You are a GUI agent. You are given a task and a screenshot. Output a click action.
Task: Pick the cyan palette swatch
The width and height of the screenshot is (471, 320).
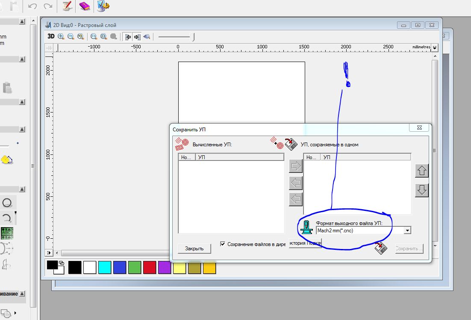(105, 267)
